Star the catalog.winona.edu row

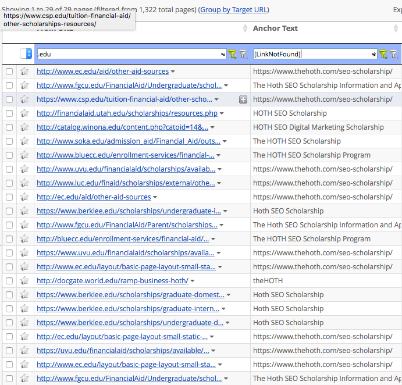(24, 127)
